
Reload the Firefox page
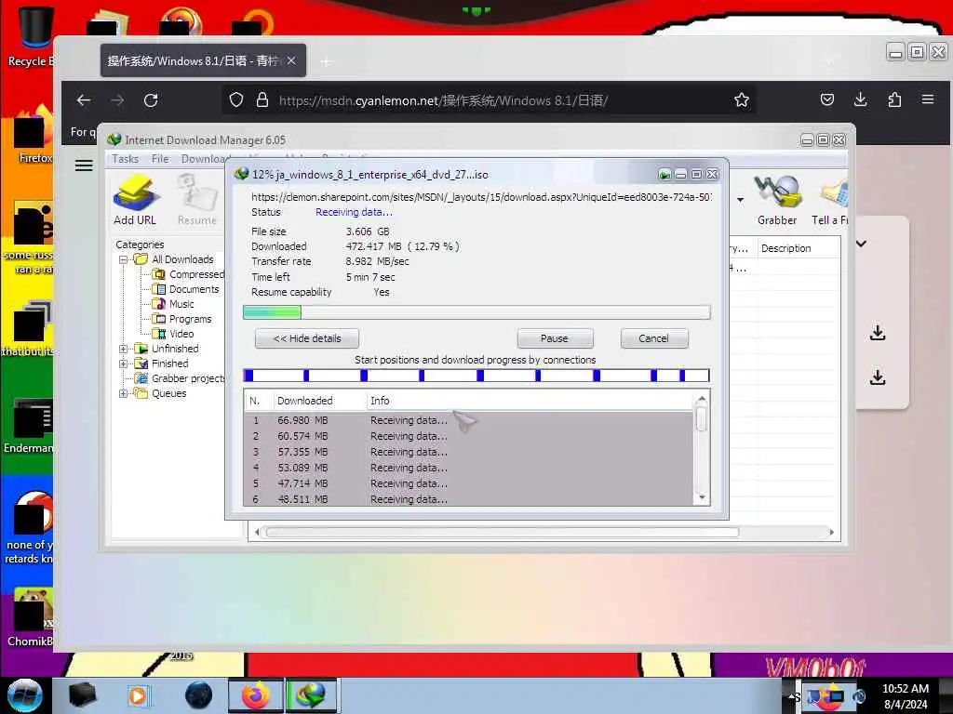point(151,100)
